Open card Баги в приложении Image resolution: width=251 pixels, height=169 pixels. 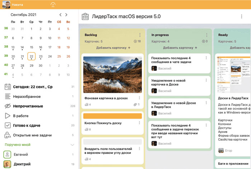[x=233, y=164]
